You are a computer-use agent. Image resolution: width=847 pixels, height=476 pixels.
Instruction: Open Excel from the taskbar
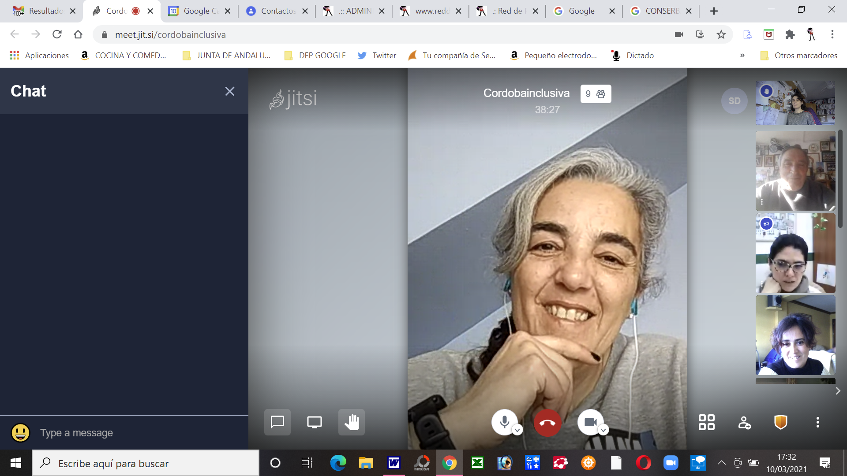tap(477, 463)
